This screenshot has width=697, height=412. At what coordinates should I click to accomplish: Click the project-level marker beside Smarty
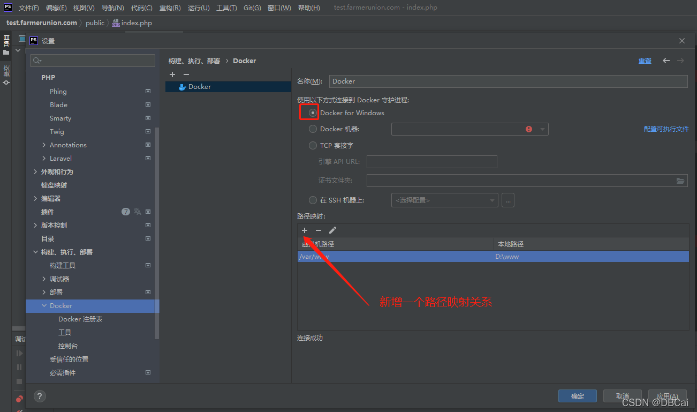(x=148, y=118)
